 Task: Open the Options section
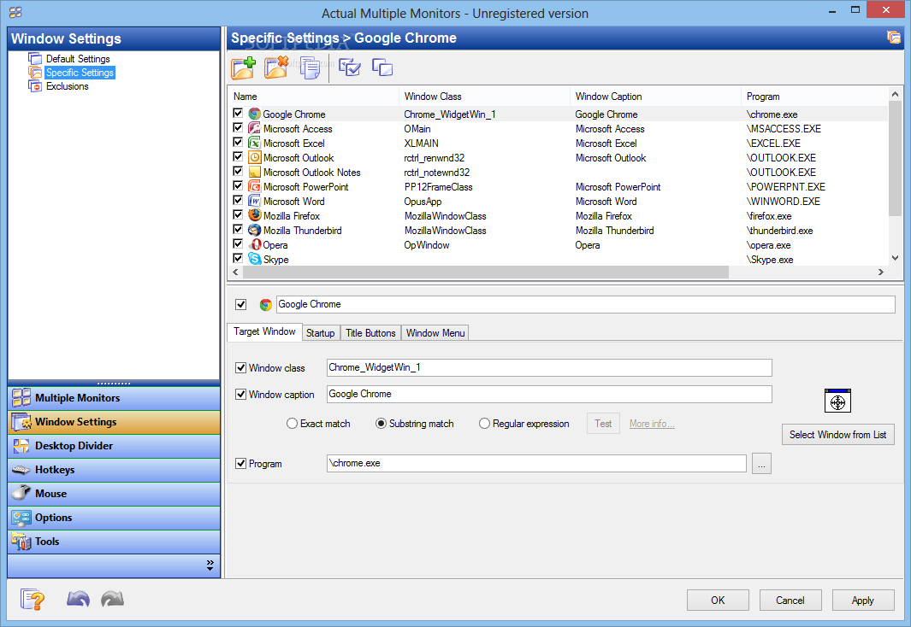tap(114, 518)
